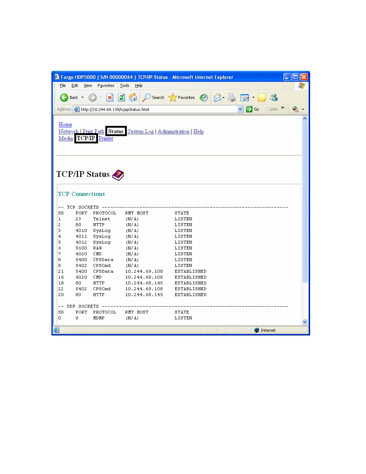Click the page icon in the address bar
This screenshot has width=366, height=474.
(x=77, y=109)
